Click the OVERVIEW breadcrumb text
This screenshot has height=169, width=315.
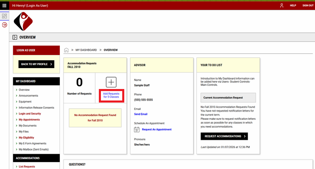[x=111, y=50]
